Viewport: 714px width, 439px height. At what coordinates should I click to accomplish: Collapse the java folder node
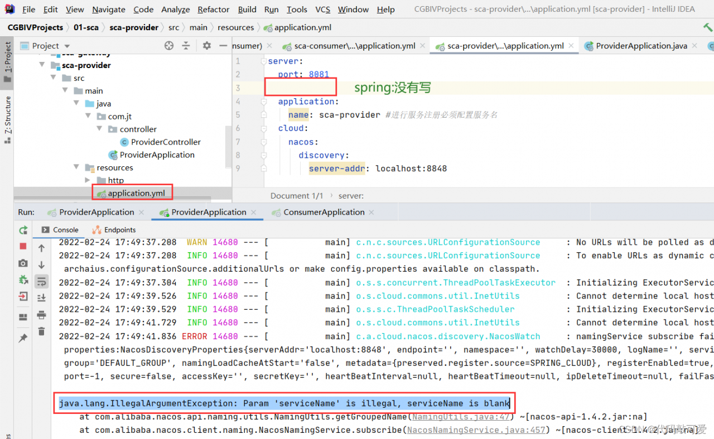click(76, 104)
